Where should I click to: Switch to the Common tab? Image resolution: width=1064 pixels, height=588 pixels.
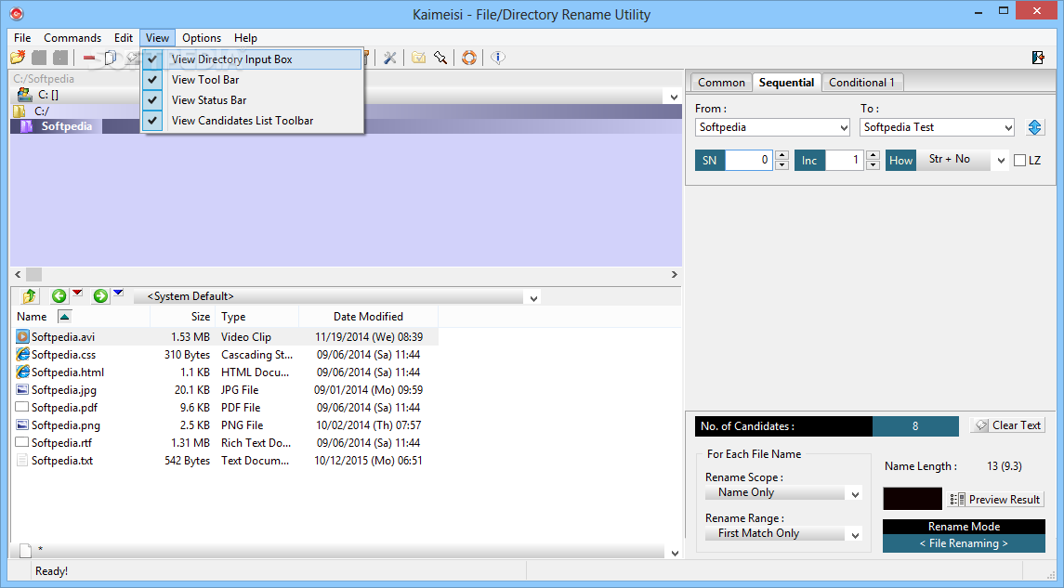(721, 83)
